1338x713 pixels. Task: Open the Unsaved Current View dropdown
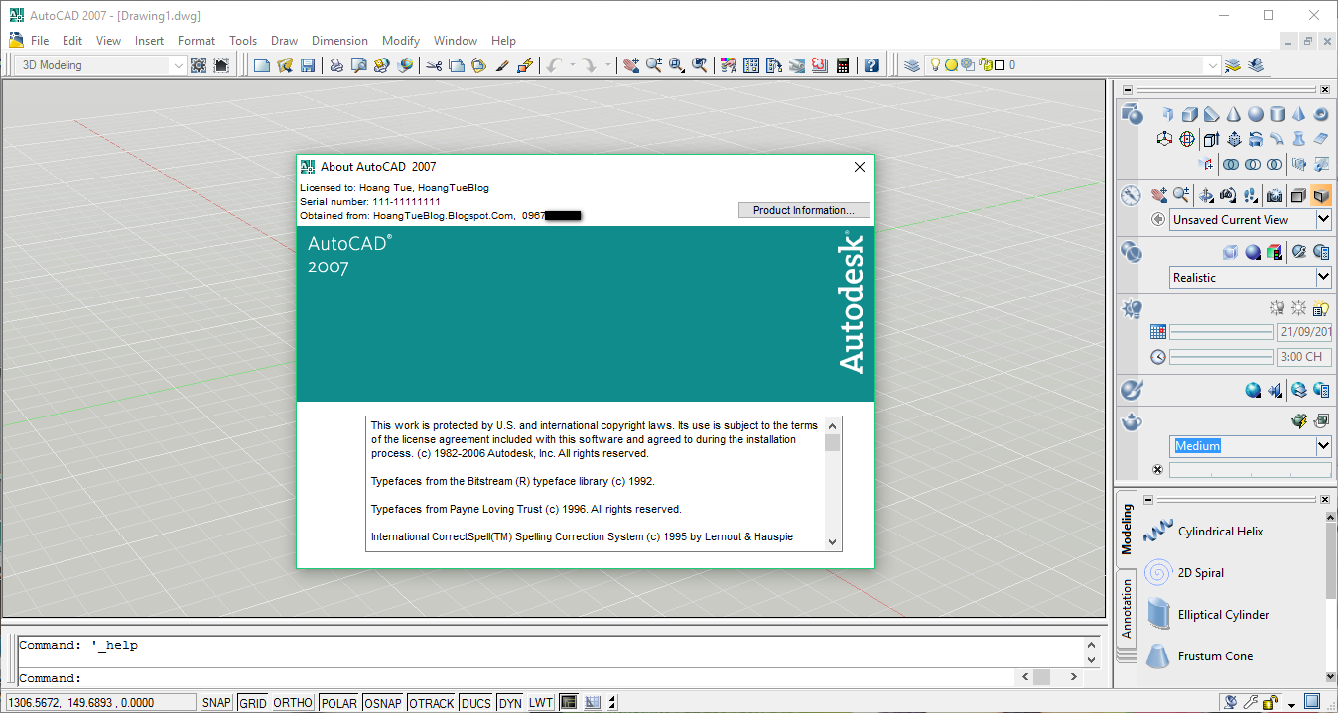click(1323, 219)
